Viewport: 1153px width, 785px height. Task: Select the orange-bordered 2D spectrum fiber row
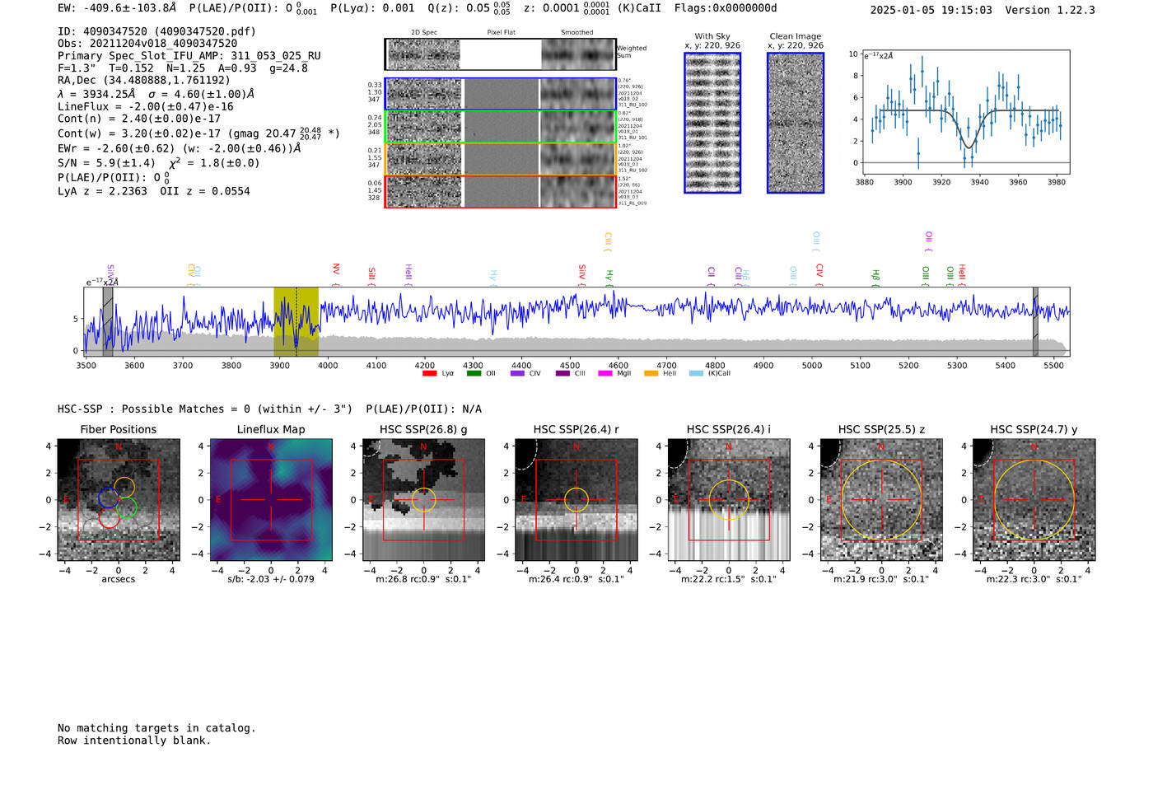[x=501, y=159]
